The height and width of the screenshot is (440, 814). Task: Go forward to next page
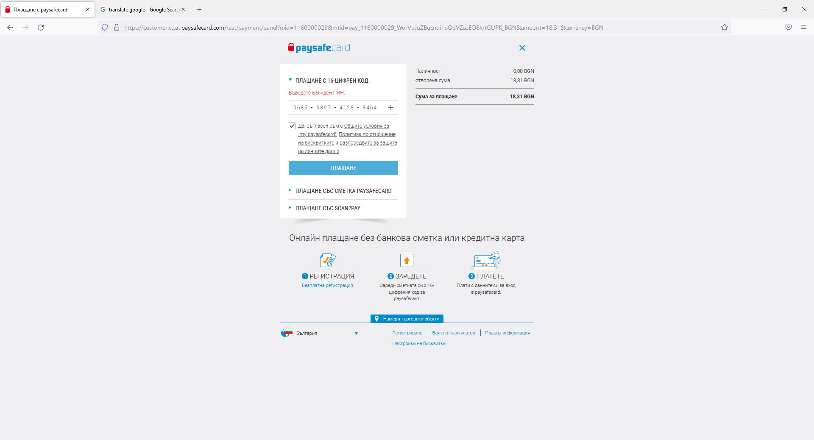click(x=25, y=28)
